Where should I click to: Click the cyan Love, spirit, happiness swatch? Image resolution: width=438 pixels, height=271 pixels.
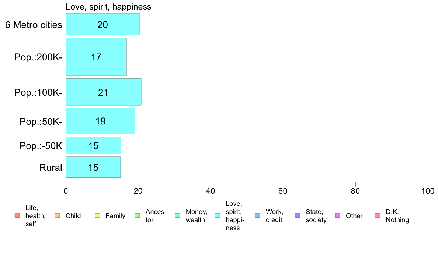click(217, 215)
